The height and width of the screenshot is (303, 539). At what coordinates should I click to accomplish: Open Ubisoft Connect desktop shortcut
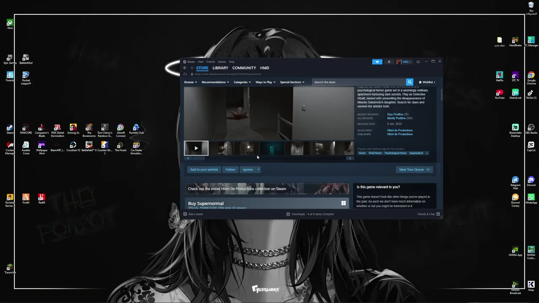[x=120, y=130]
